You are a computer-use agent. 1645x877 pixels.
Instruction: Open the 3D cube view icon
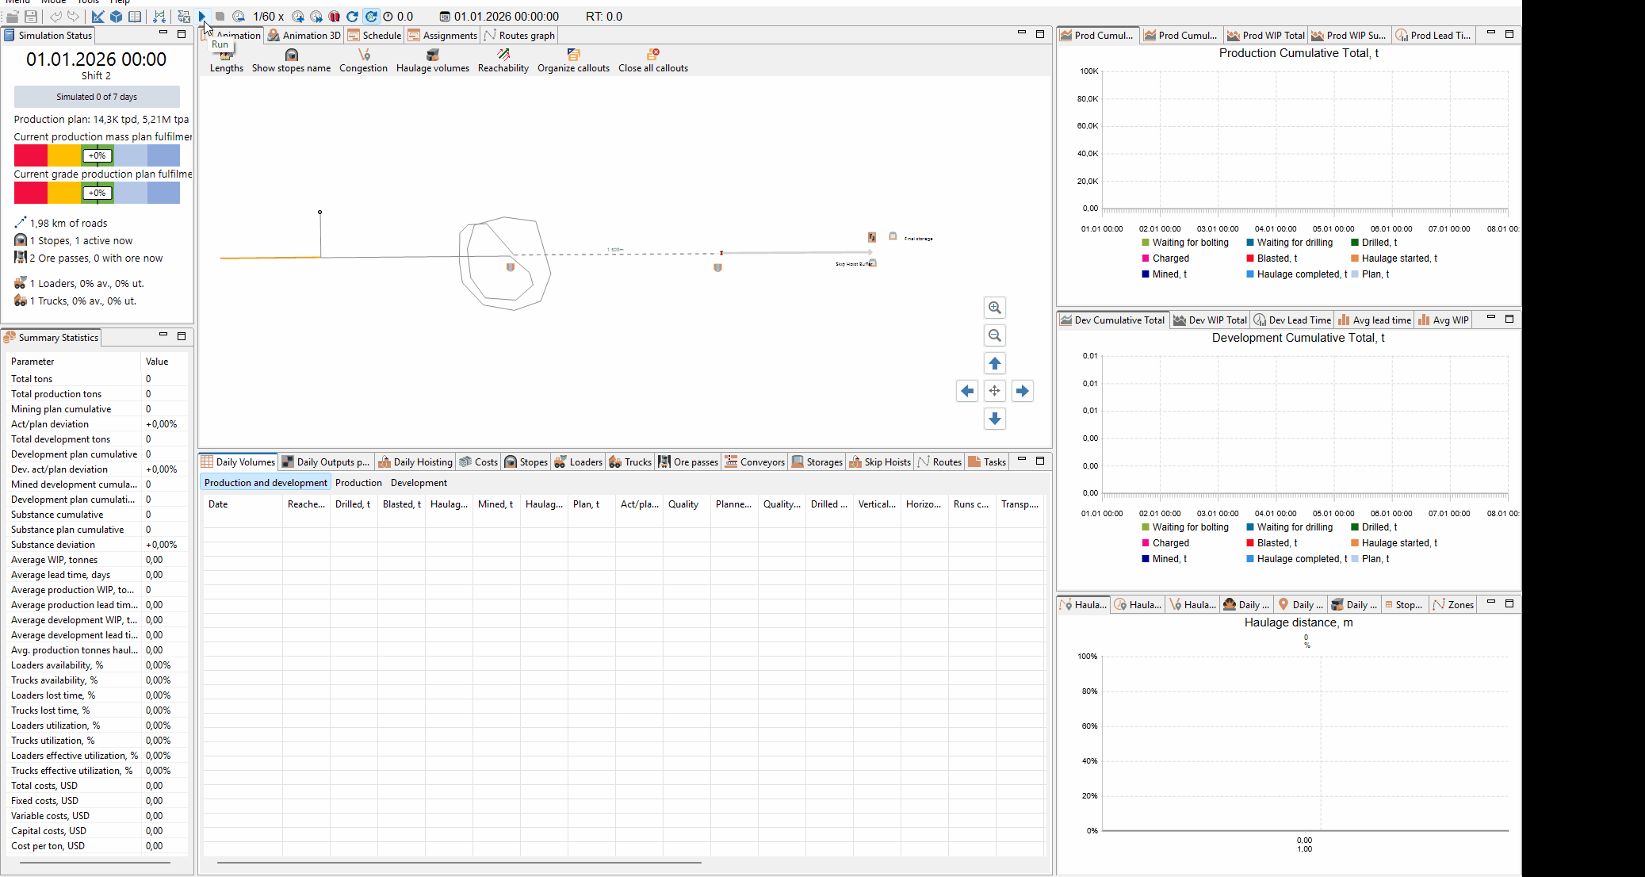click(x=117, y=16)
